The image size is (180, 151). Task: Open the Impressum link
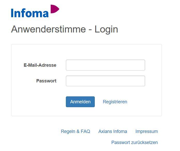[x=146, y=131]
